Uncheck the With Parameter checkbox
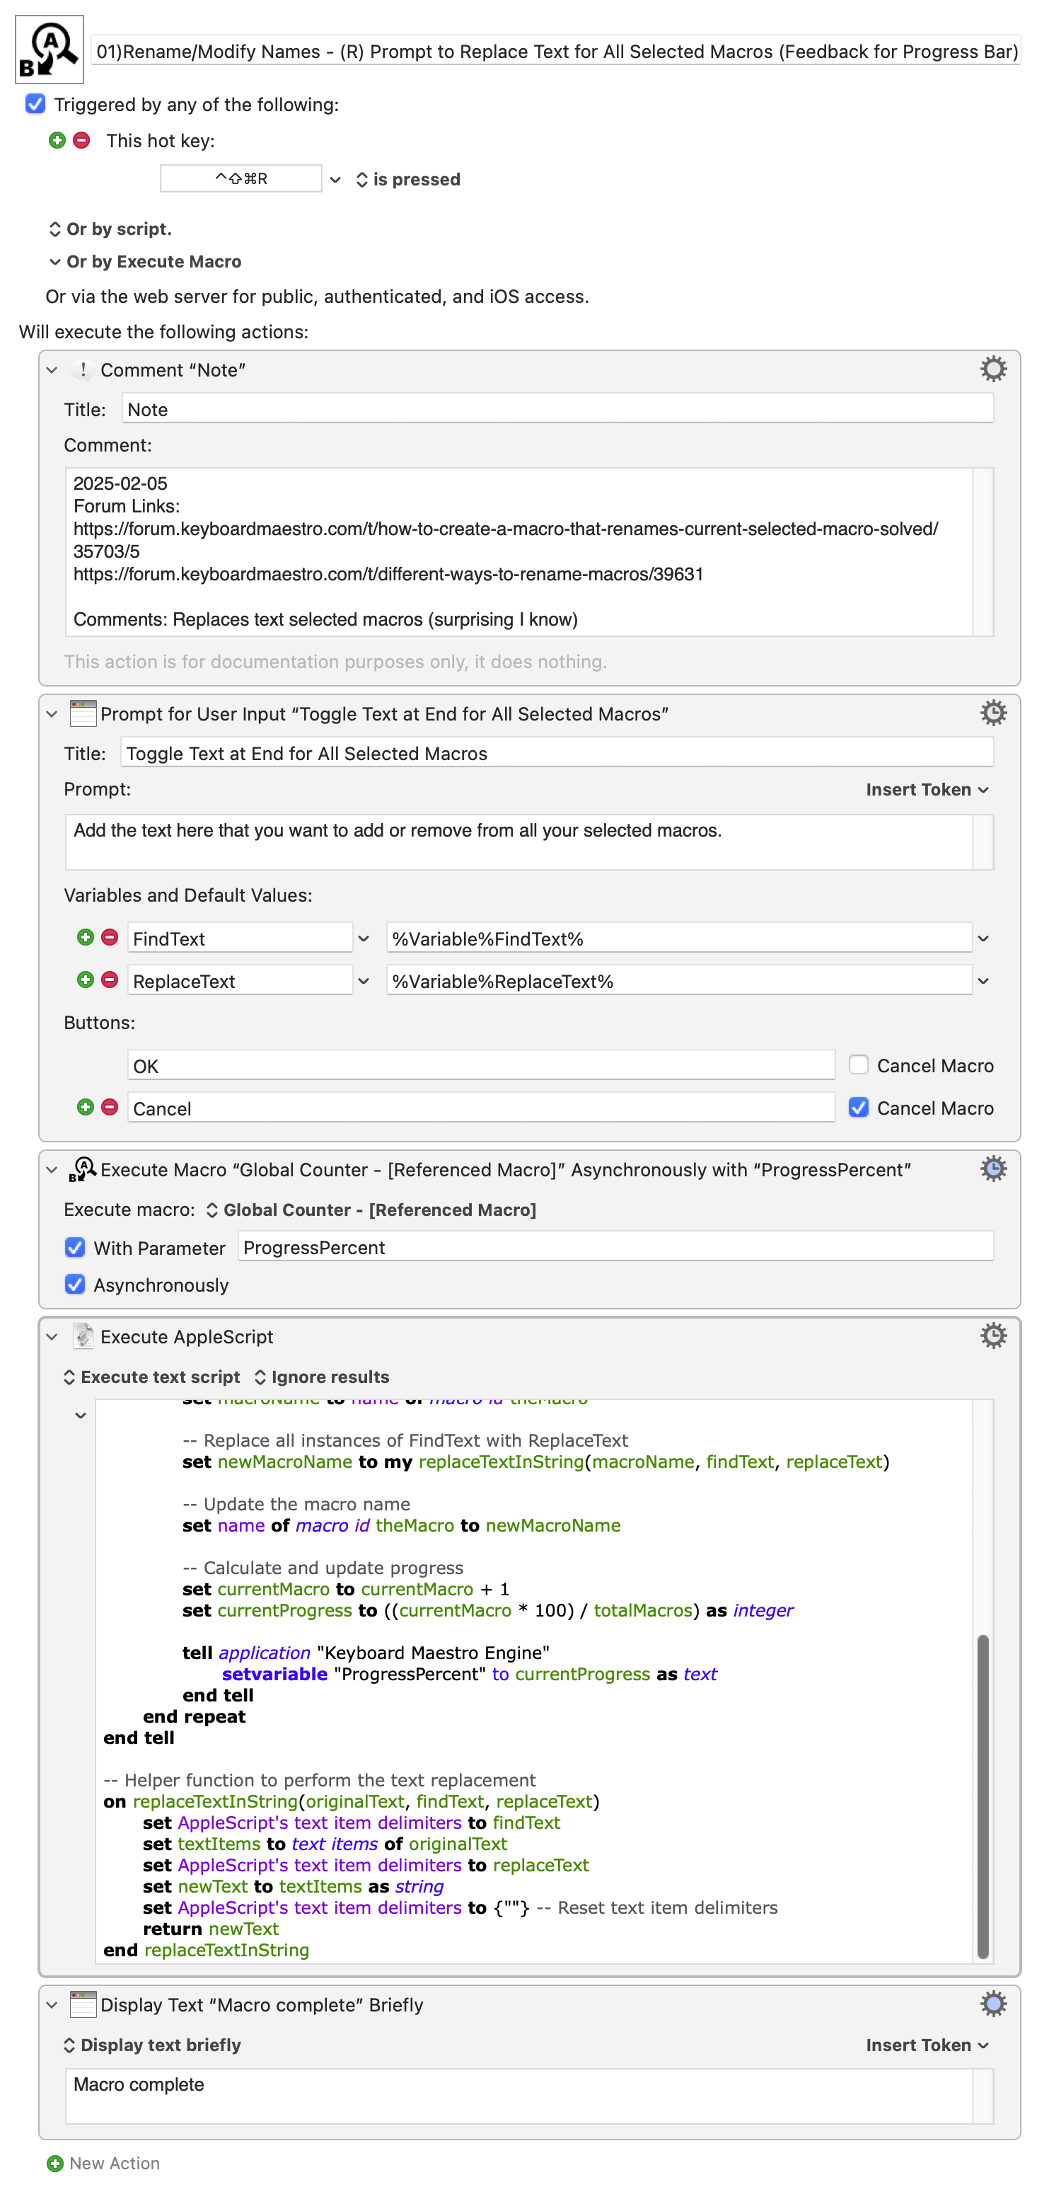This screenshot has width=1037, height=2187. pyautogui.click(x=75, y=1247)
